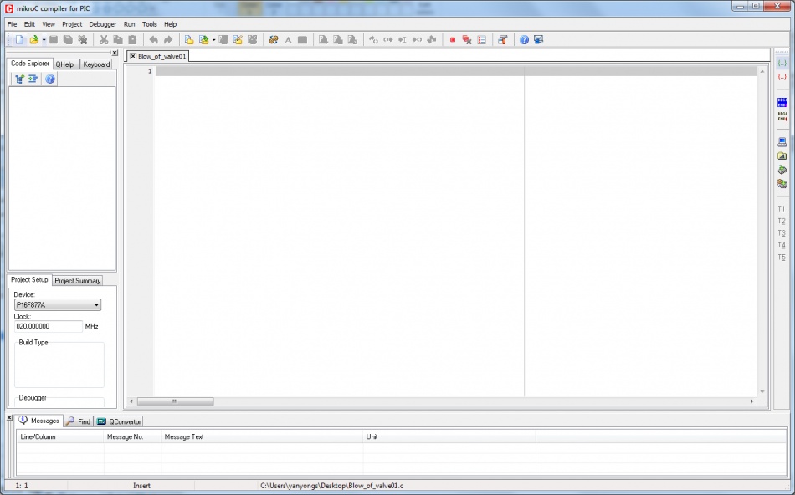The image size is (795, 495).
Task: Click the editor scroll right arrow
Action: (x=752, y=401)
